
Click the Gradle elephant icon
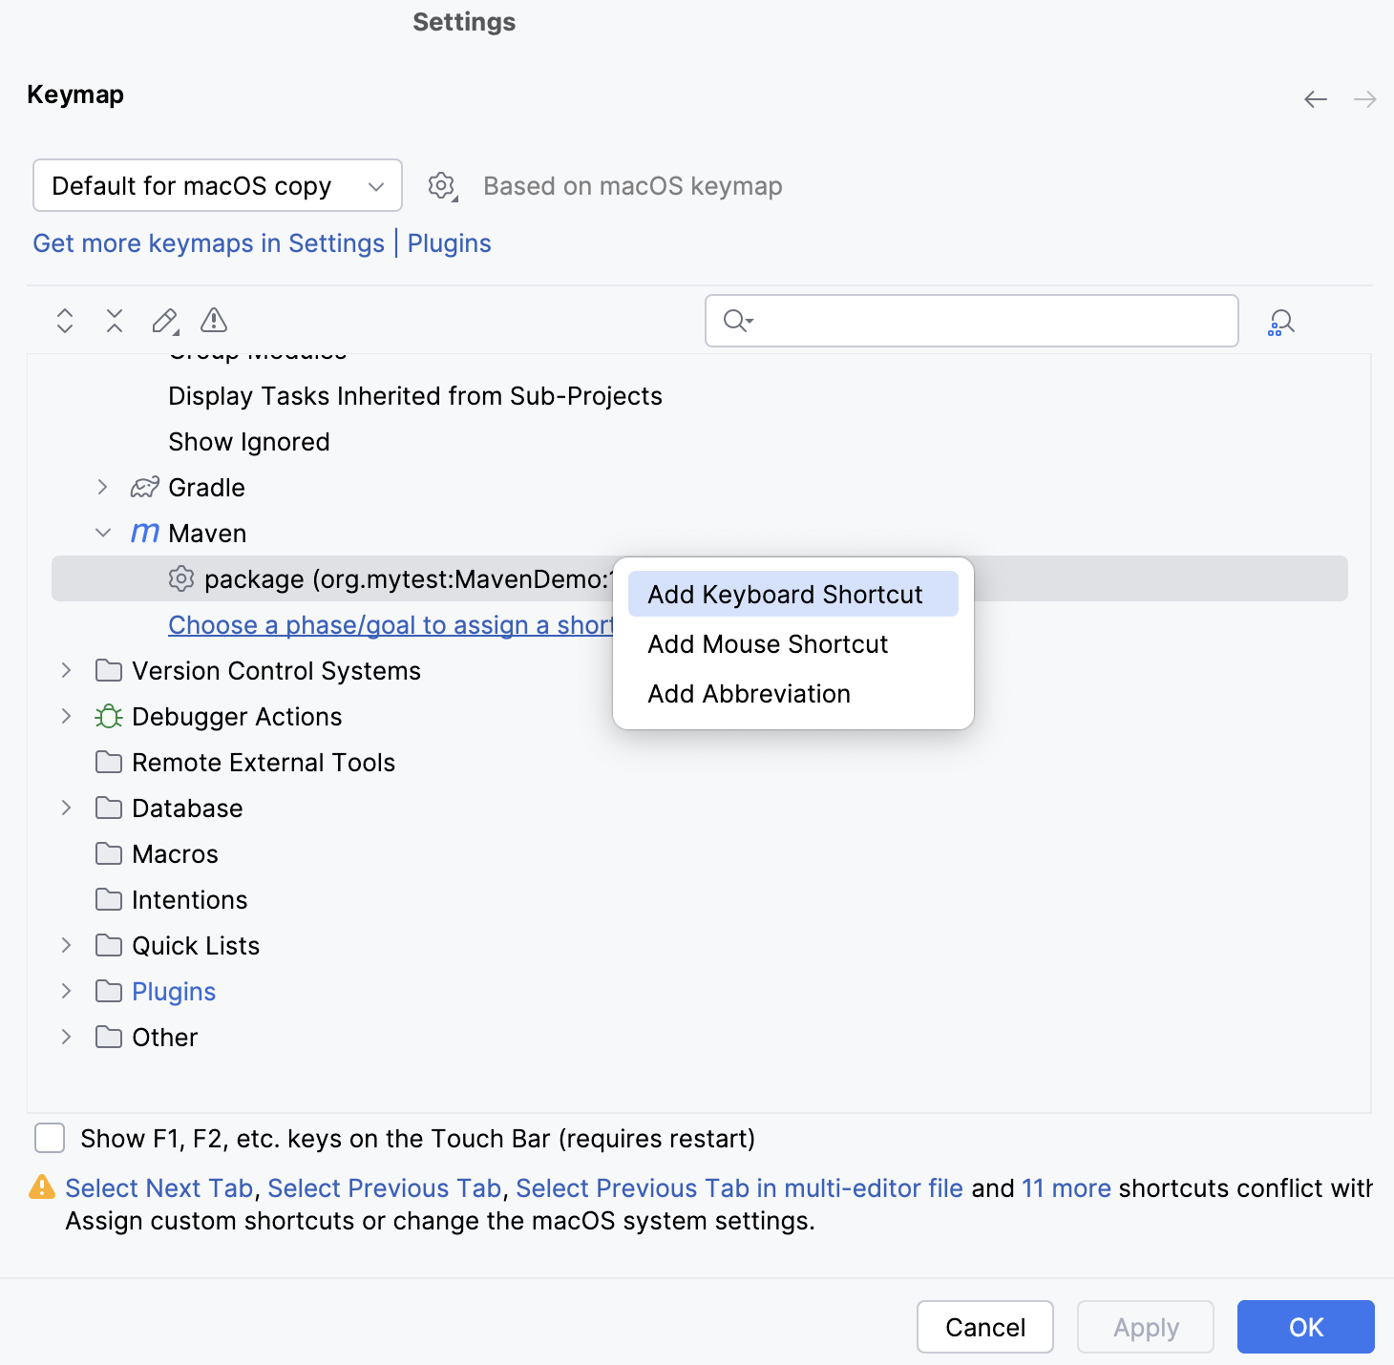coord(144,487)
